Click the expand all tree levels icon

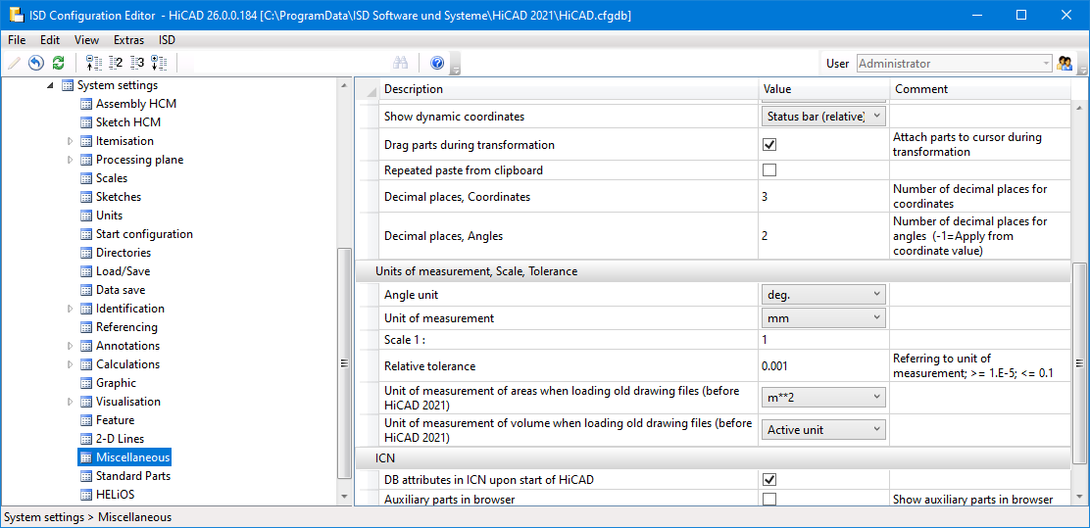click(x=159, y=63)
